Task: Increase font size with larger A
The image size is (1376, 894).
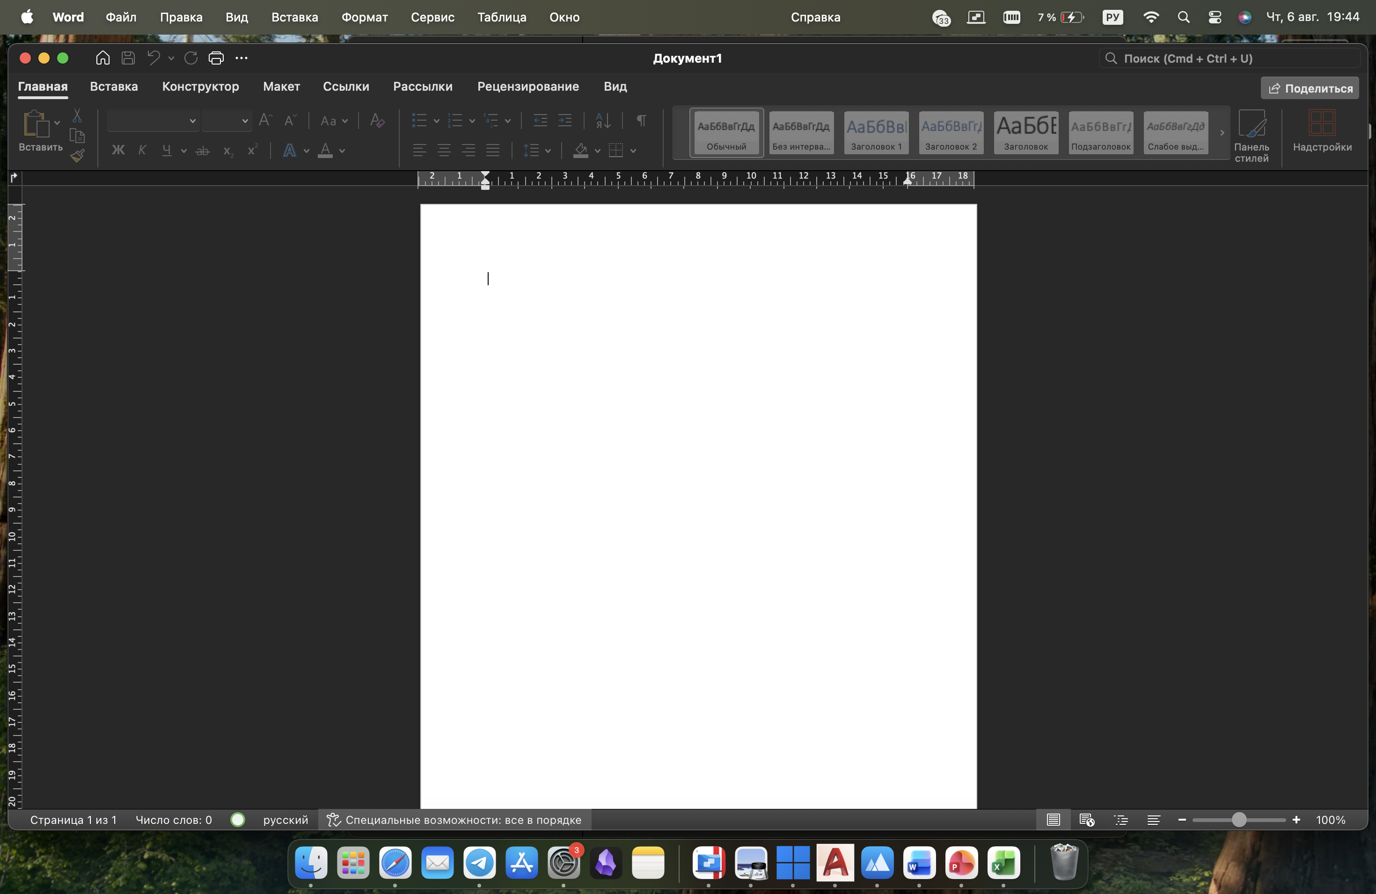Action: point(265,120)
